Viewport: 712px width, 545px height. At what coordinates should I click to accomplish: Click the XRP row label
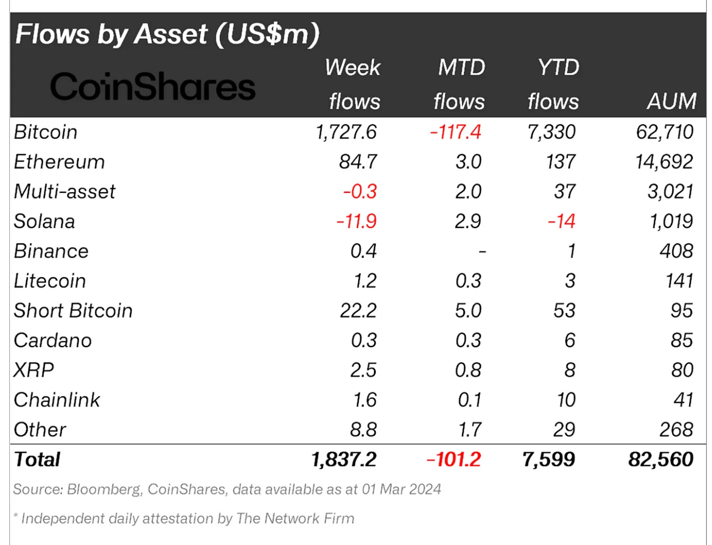(x=34, y=370)
